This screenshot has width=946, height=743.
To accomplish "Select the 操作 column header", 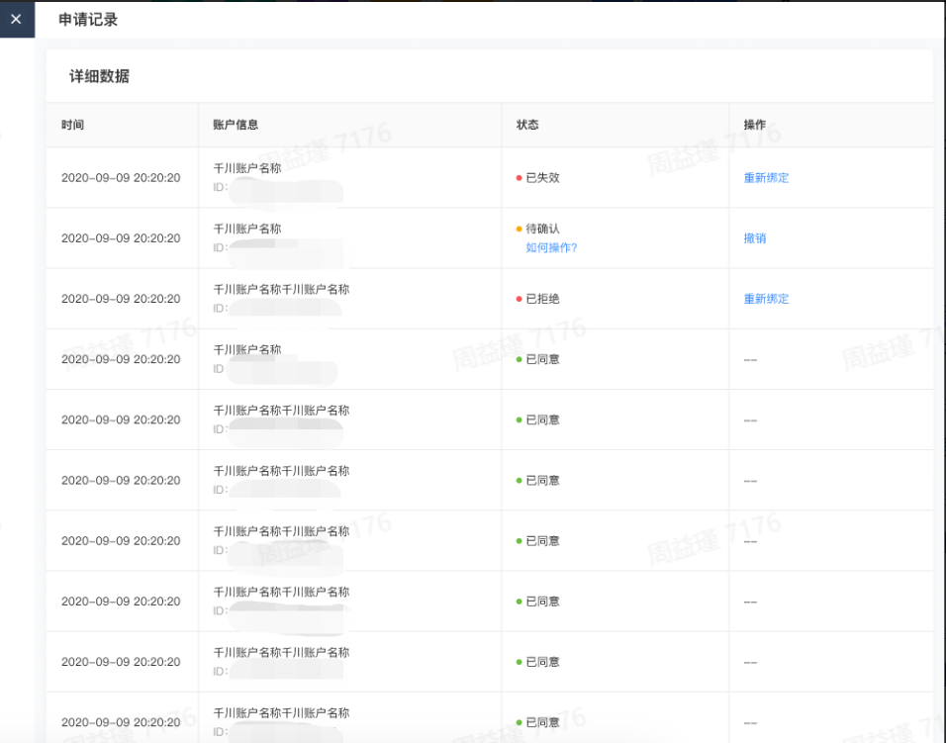I will coord(754,125).
